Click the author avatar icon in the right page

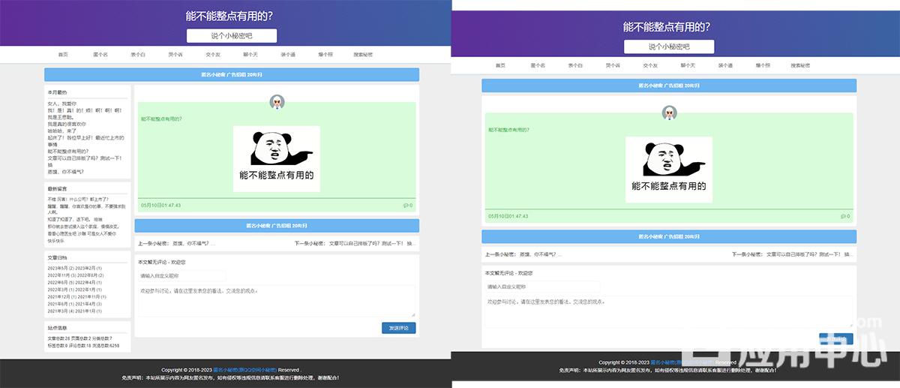(669, 113)
